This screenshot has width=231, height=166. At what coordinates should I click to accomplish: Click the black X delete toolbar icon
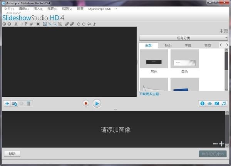[x=38, y=24]
